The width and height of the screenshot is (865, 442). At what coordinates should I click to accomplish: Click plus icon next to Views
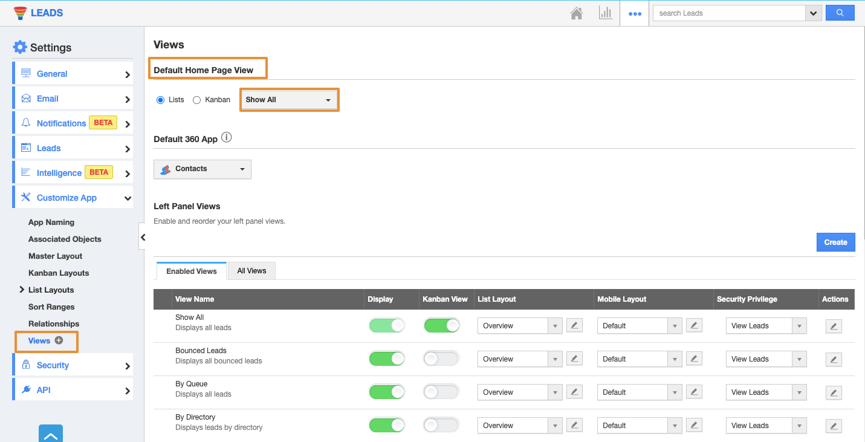(x=59, y=340)
